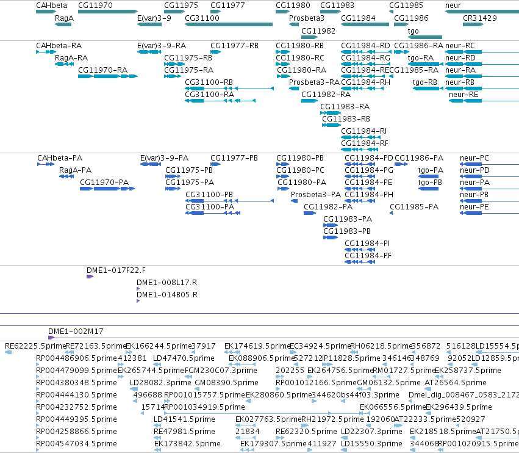519x453 pixels.
Task: Click the RP004380348.5prime EST
Action: click(x=37, y=389)
